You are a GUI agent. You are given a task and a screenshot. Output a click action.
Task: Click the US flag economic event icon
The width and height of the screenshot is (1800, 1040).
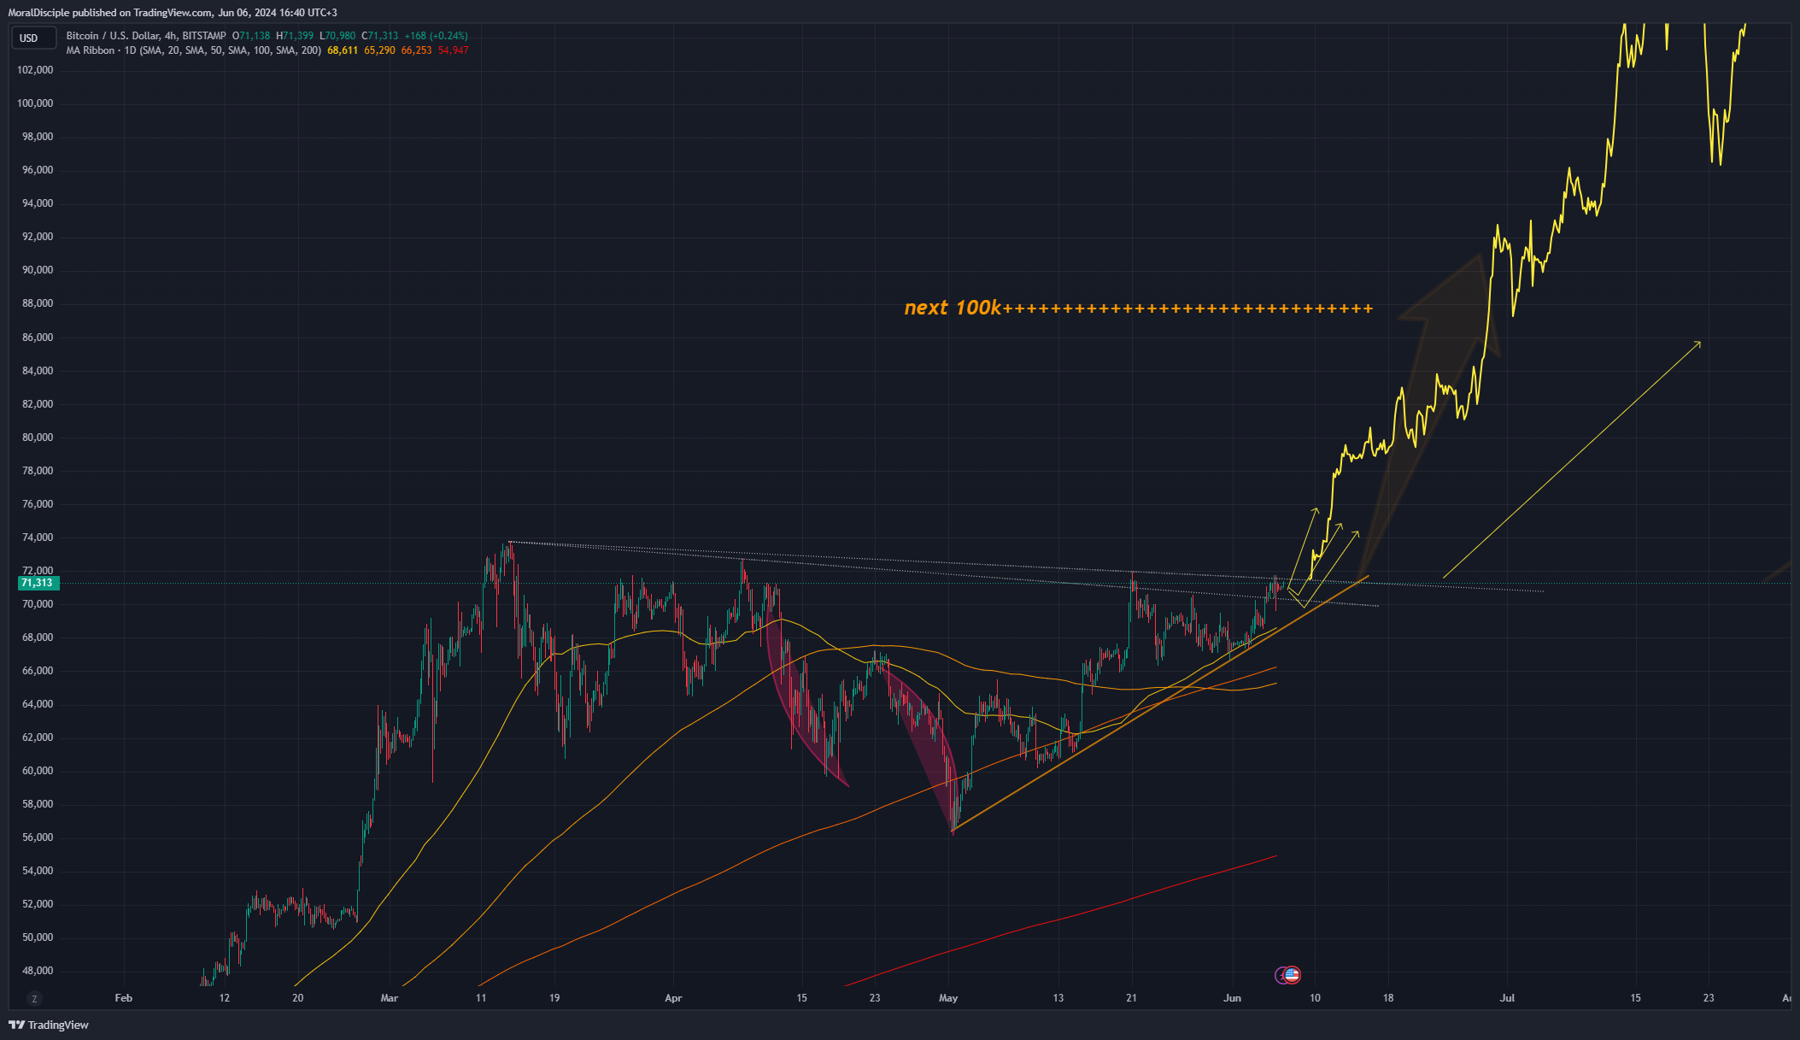(1292, 974)
